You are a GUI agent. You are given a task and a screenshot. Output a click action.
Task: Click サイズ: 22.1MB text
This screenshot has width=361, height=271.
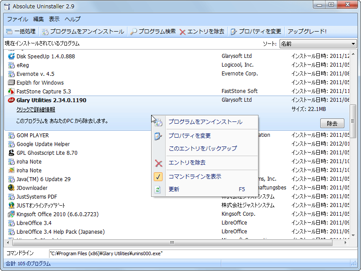click(309, 109)
